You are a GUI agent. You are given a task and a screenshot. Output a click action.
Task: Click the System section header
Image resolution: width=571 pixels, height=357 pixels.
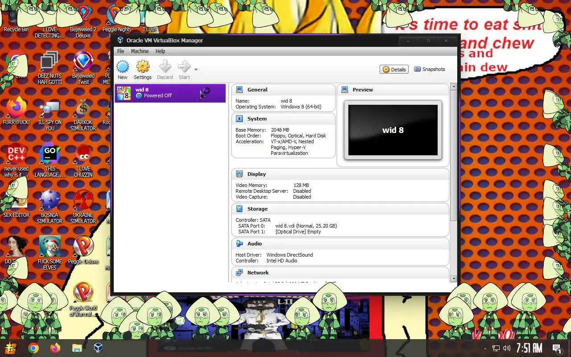257,119
